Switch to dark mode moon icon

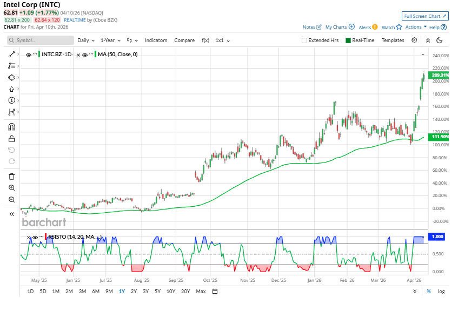pos(440,40)
